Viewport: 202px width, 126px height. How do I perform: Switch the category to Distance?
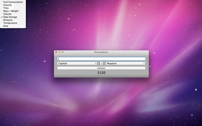pyautogui.click(x=13, y=20)
